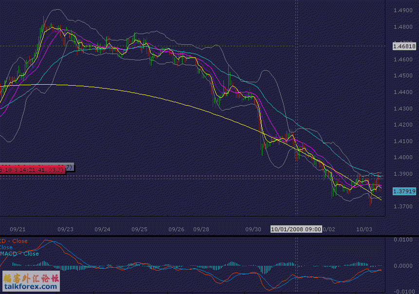The height and width of the screenshot is (294, 419).
Task: Click the 1.4500 price axis label
Action: pyautogui.click(x=403, y=75)
